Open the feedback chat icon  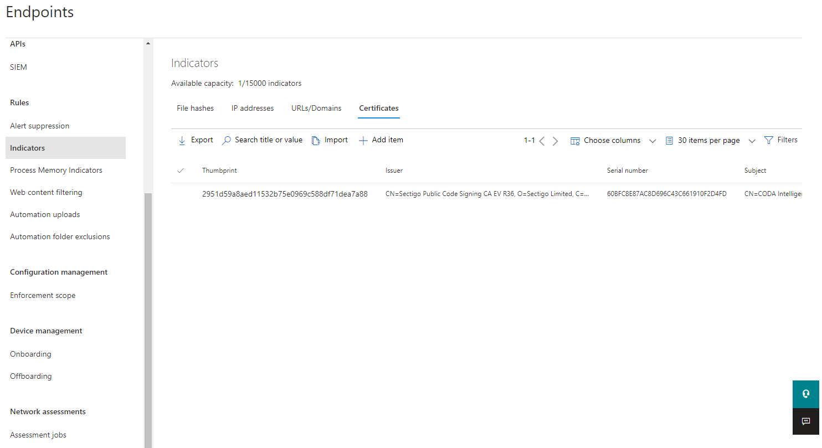pyautogui.click(x=805, y=421)
